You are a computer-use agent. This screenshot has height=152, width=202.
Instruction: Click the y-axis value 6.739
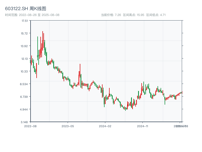coord(24,97)
